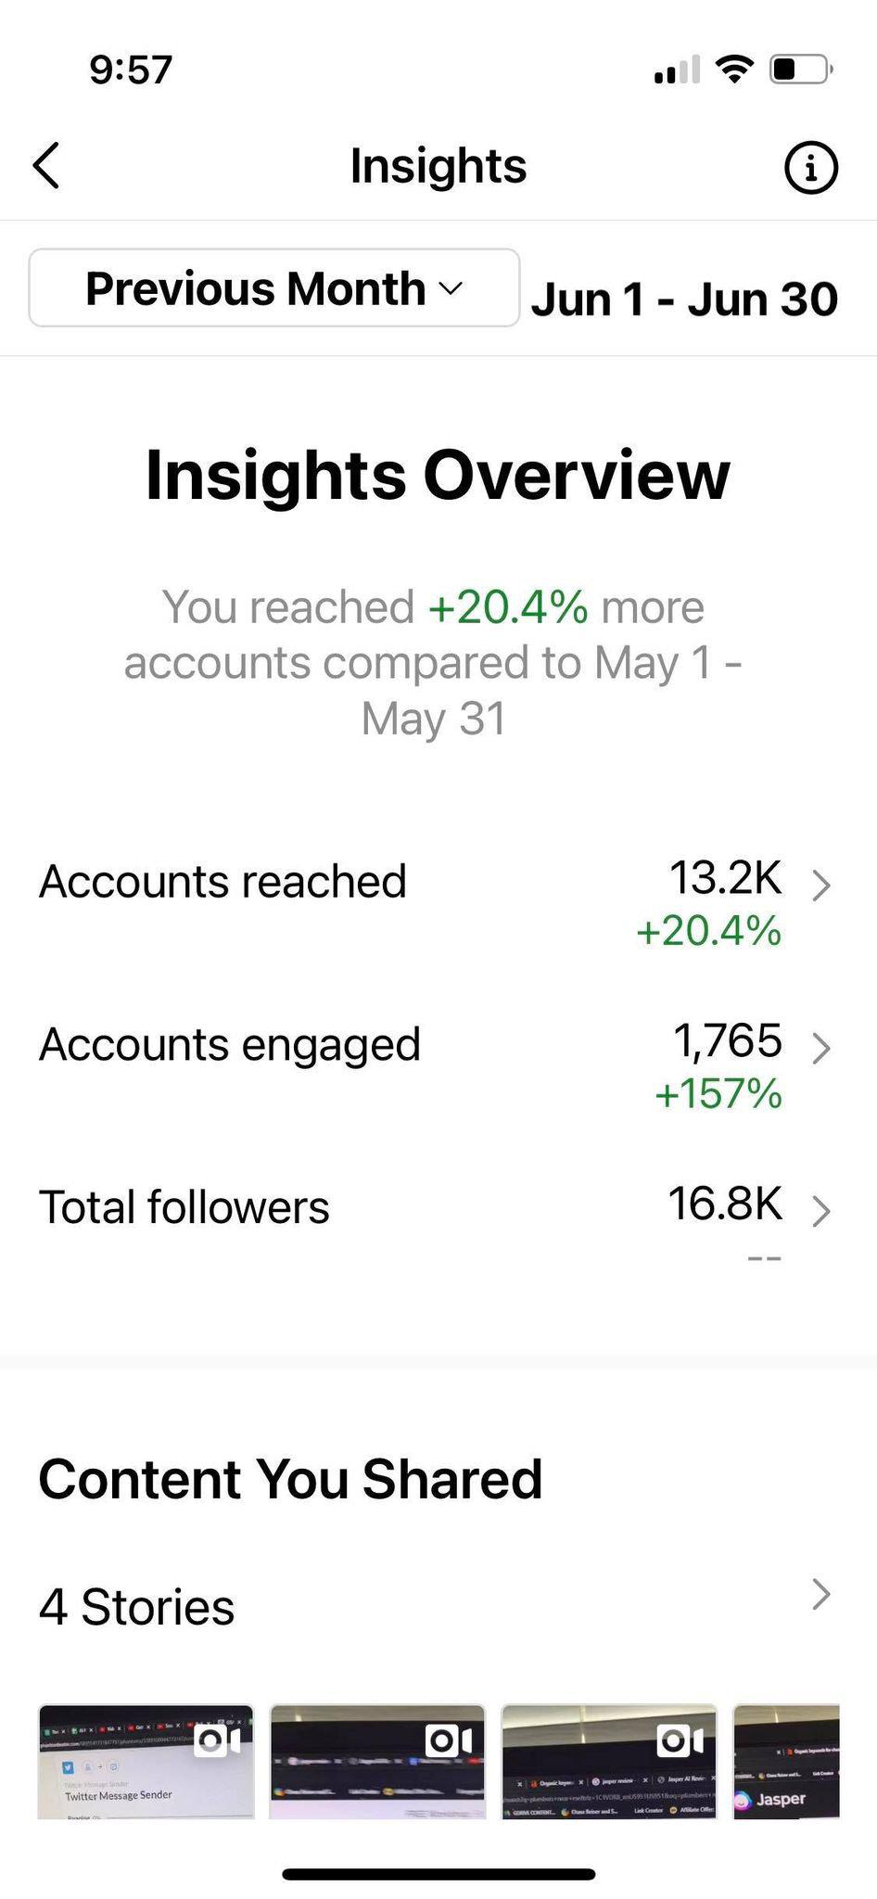This screenshot has height=1899, width=877.
Task: Tap the 4 Stories label
Action: click(137, 1607)
